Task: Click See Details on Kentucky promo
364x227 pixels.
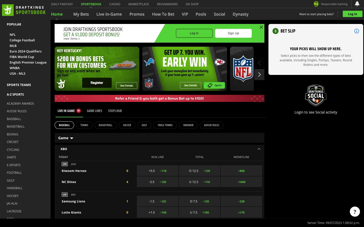Action: 127,86
